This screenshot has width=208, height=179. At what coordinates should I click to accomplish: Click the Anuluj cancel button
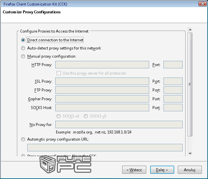(189, 170)
